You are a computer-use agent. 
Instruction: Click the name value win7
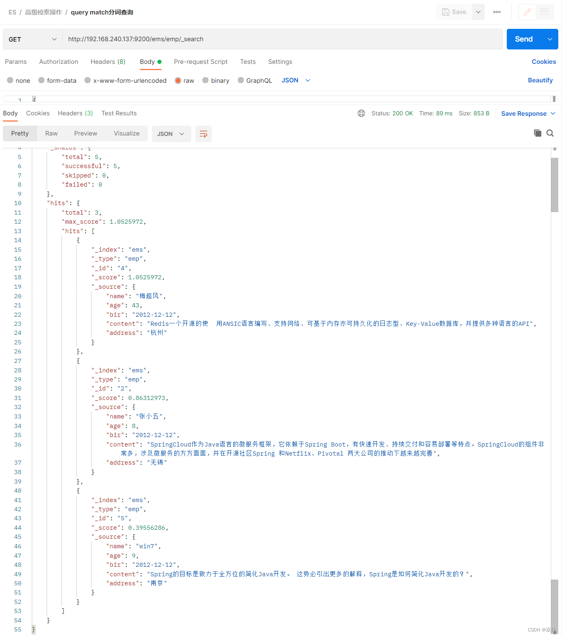pos(147,546)
